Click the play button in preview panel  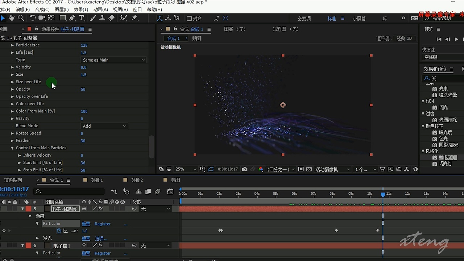tap(456, 39)
